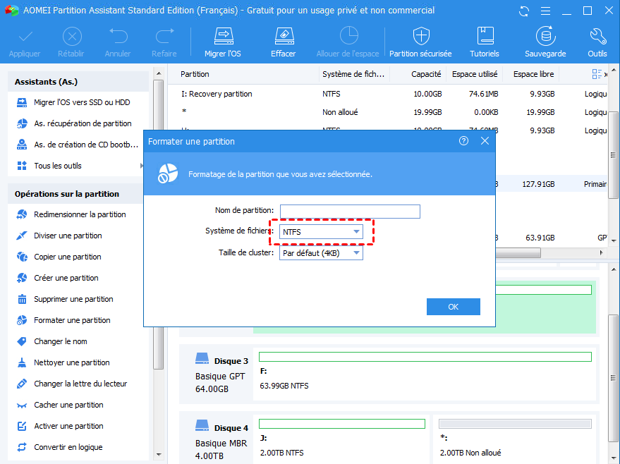Click the Rétablir toolbar icon
This screenshot has width=620, height=464.
pyautogui.click(x=71, y=37)
